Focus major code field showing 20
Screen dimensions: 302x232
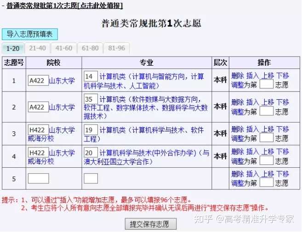click(x=91, y=153)
